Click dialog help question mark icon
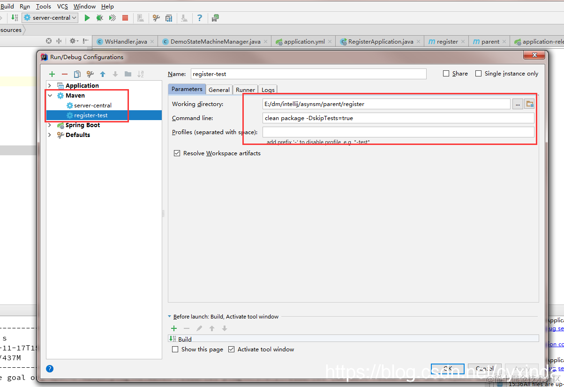Image resolution: width=564 pixels, height=387 pixels. (x=50, y=368)
